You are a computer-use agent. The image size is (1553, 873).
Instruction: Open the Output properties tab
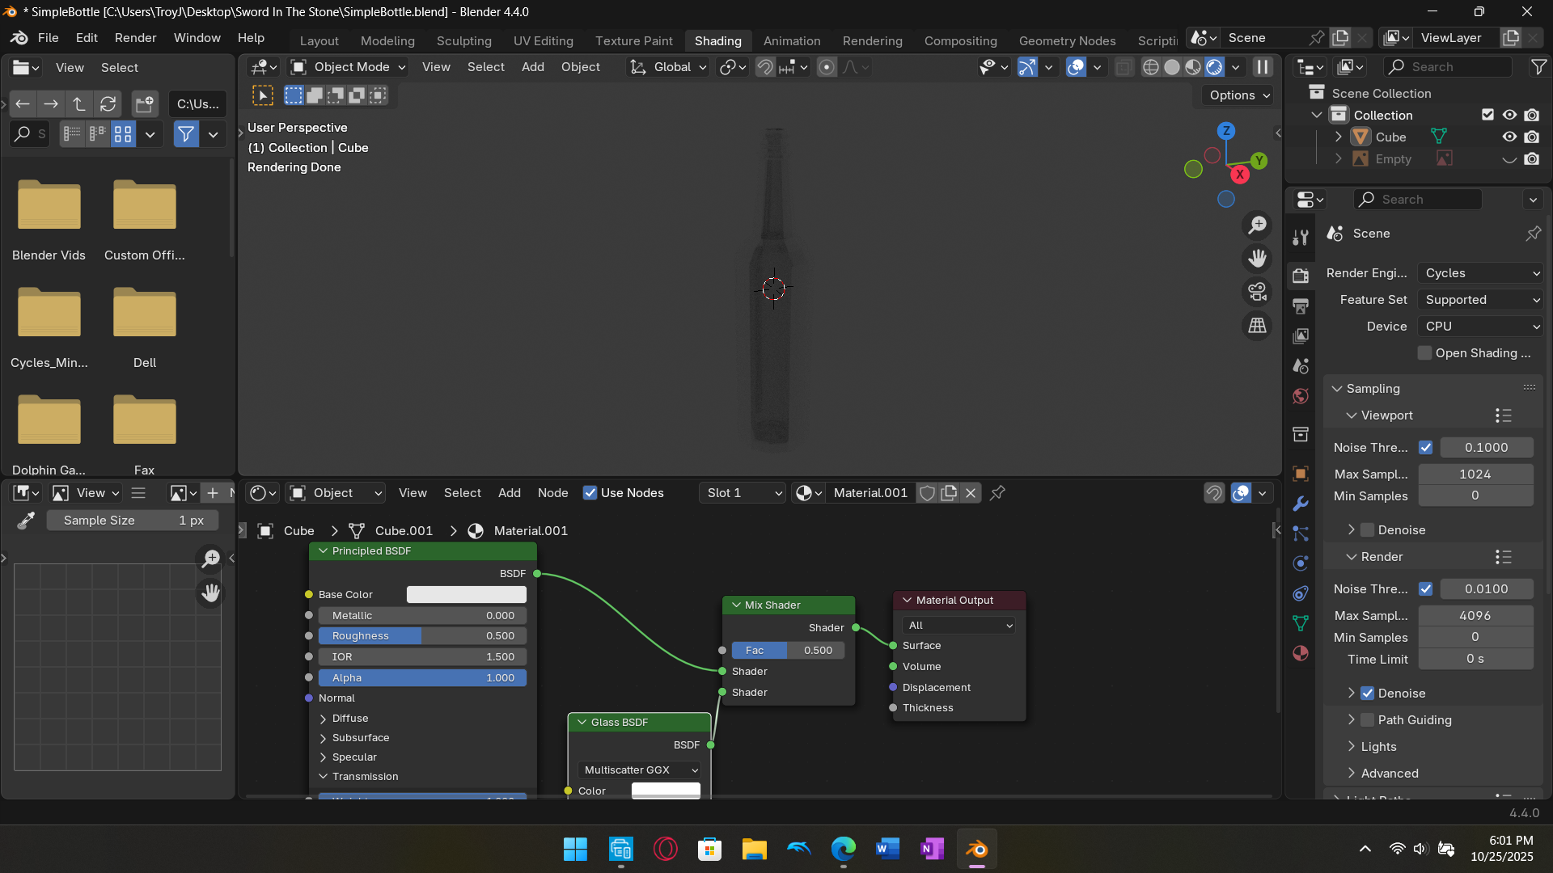coord(1301,306)
